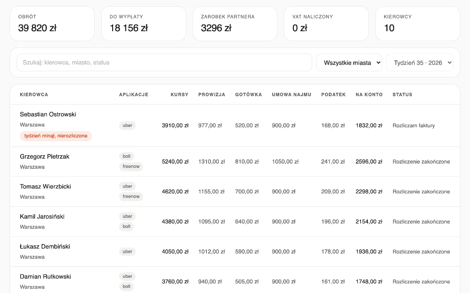Click the Gotówka column header
470x293 pixels.
pos(249,94)
